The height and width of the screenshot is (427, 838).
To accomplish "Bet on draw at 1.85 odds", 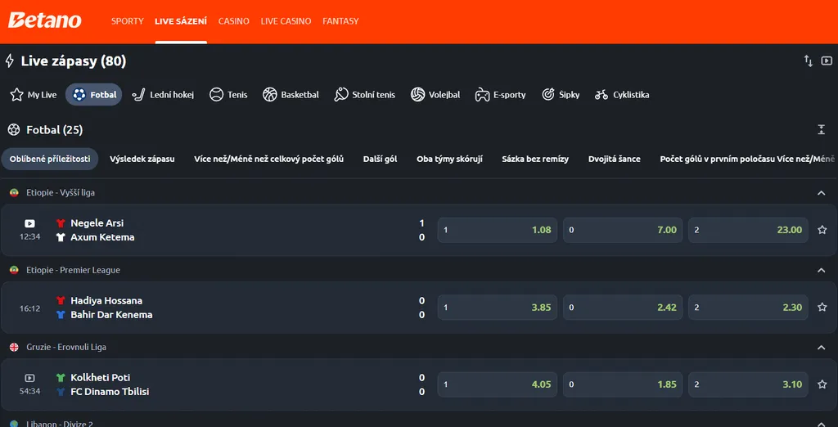I will (623, 384).
